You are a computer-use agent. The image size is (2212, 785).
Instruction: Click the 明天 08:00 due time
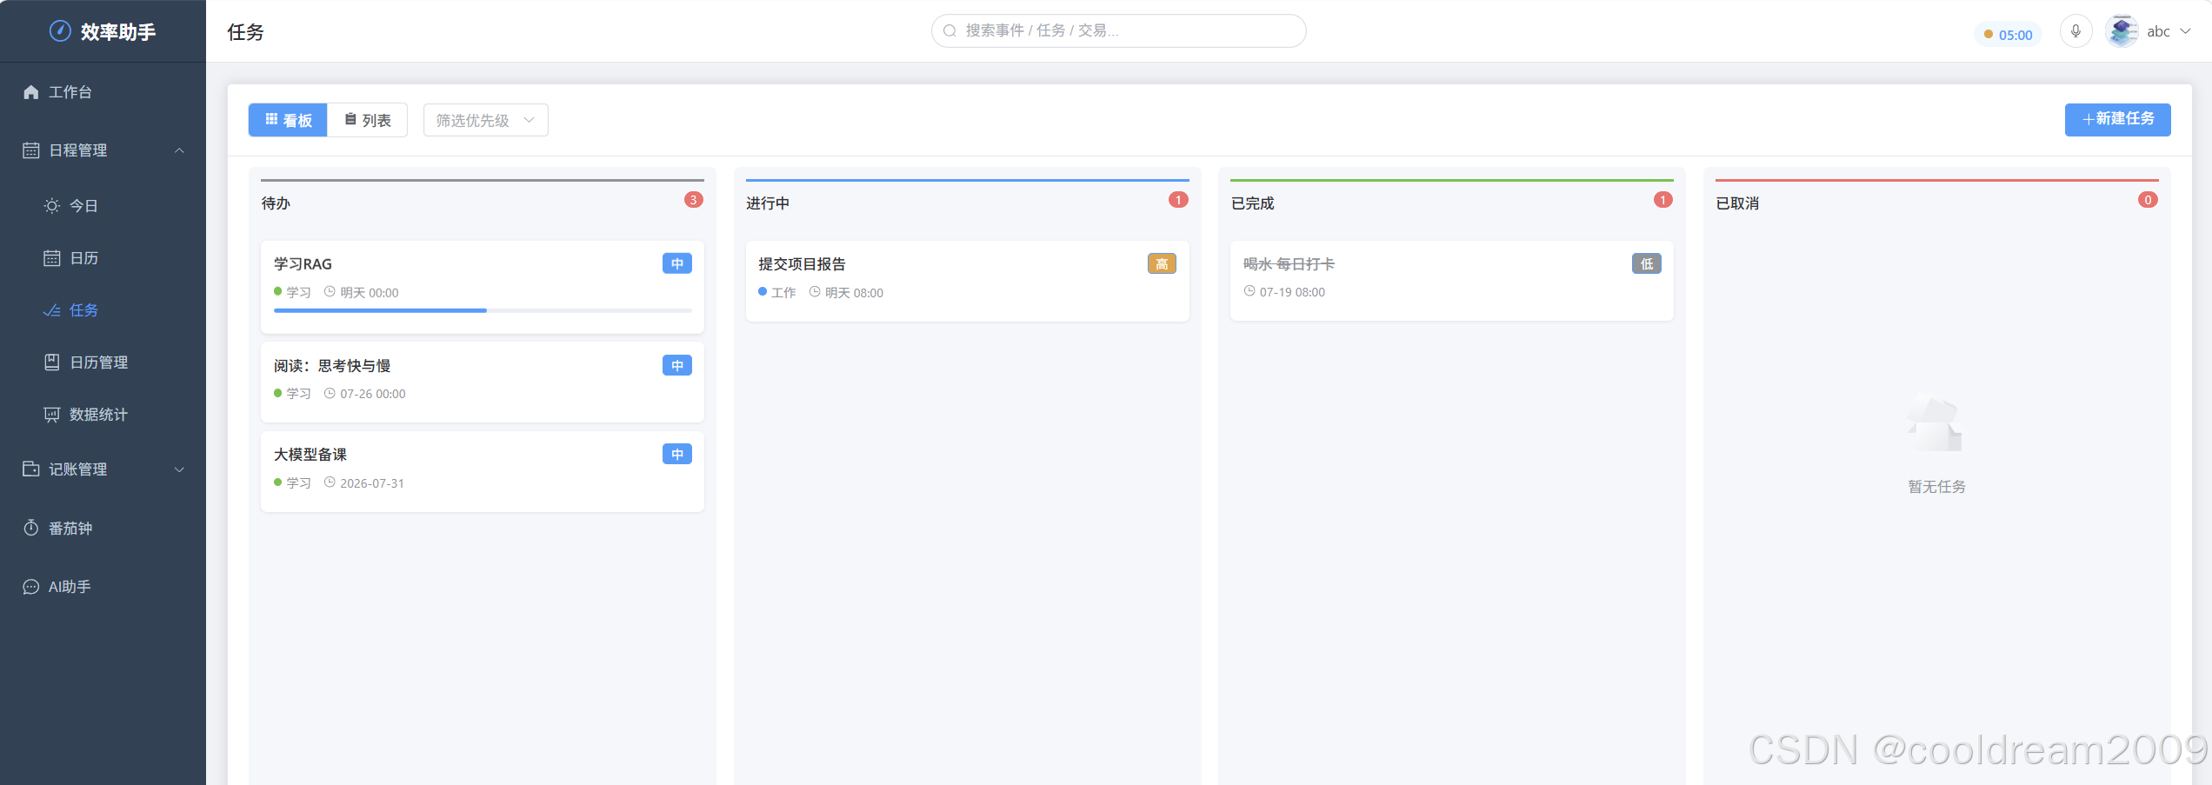(854, 293)
